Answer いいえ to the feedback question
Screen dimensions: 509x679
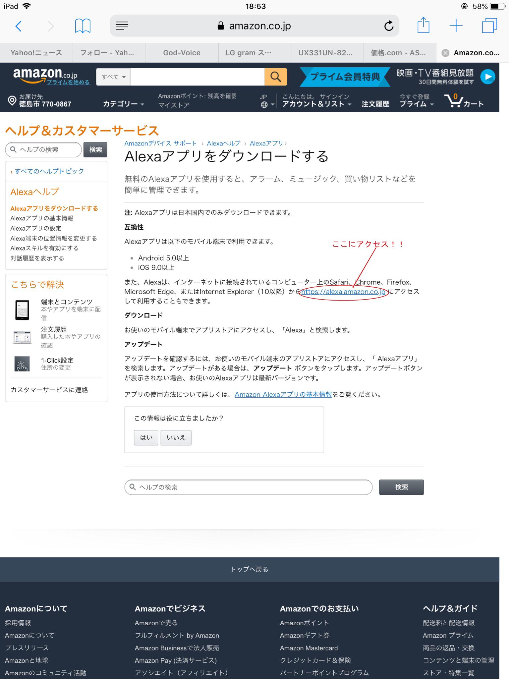pyautogui.click(x=176, y=437)
